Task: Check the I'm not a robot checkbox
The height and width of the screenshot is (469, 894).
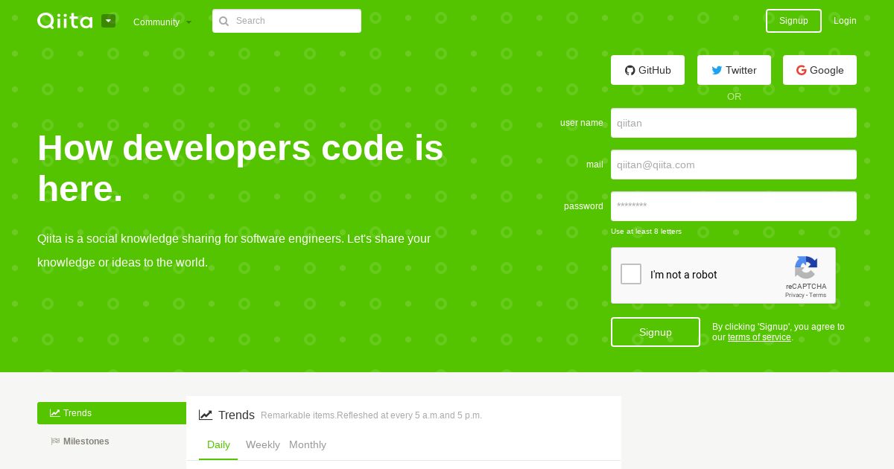Action: point(631,274)
